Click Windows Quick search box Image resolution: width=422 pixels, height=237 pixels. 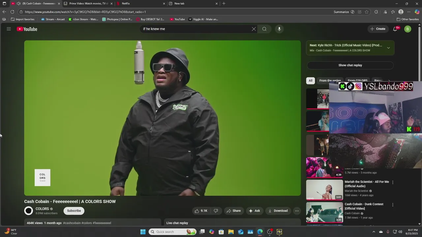[172, 232]
